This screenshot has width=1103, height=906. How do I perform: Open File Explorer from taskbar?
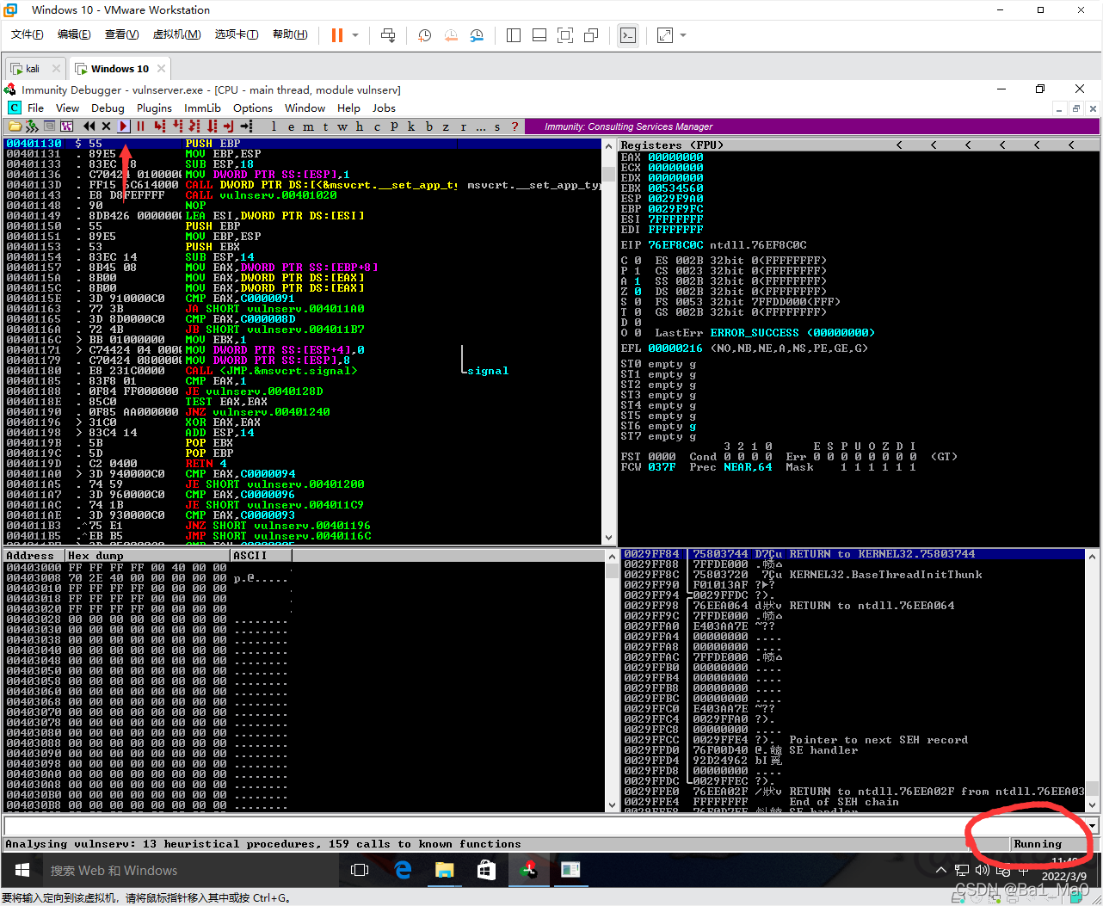pyautogui.click(x=444, y=870)
